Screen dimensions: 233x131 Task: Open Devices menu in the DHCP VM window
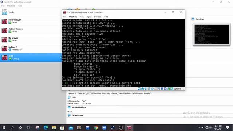[x=98, y=17]
